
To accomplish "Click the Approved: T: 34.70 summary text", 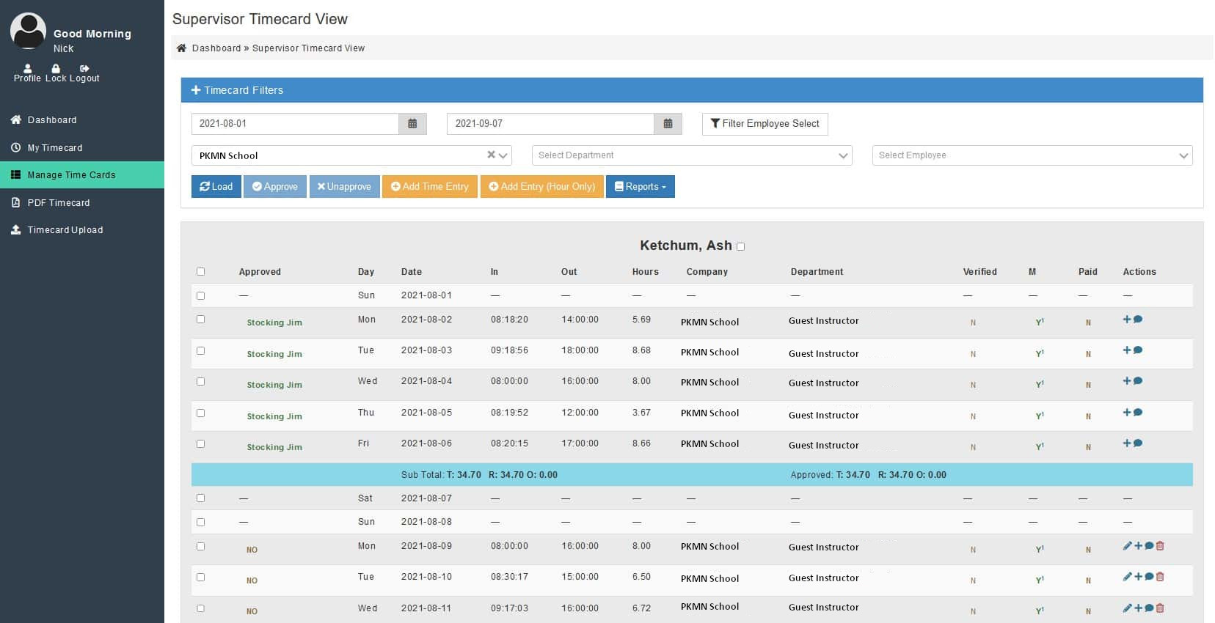I will [868, 475].
